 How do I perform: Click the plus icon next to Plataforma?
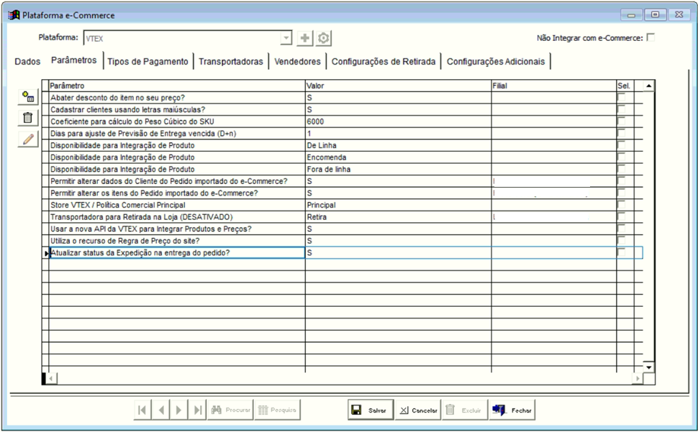coord(305,38)
